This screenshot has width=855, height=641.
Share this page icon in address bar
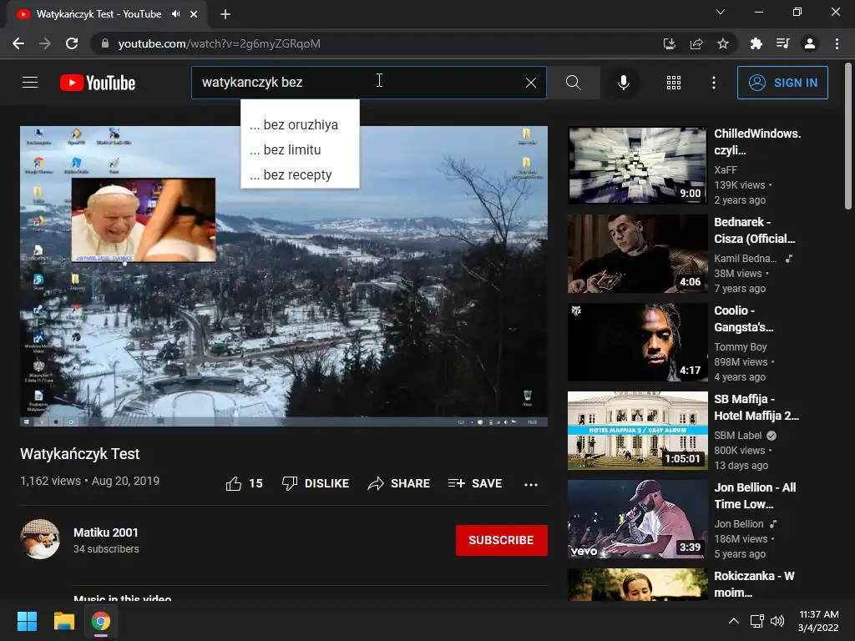click(696, 43)
